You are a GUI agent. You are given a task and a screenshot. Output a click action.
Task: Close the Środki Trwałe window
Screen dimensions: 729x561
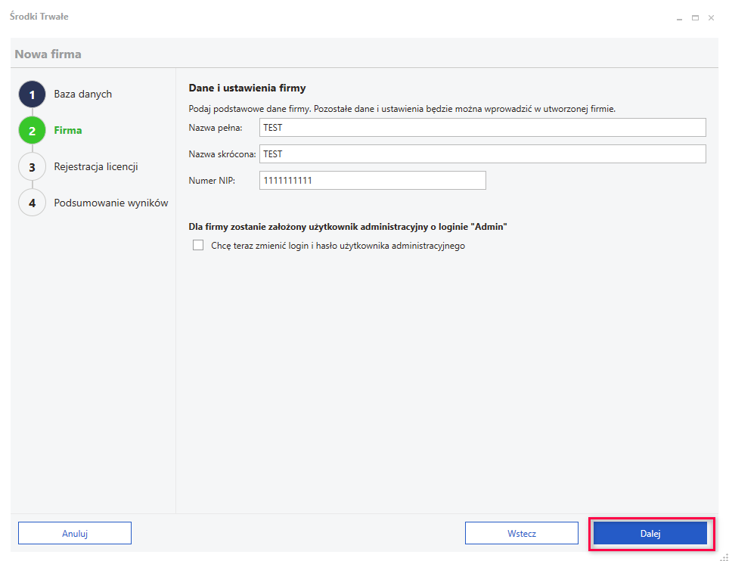click(x=711, y=18)
